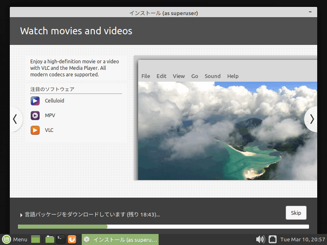Click the installation progress bar
This screenshot has width=327, height=245.
tap(163, 227)
